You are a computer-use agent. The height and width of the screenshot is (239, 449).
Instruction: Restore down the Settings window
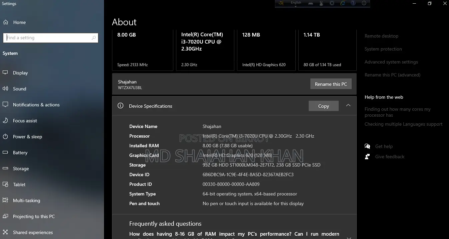pos(430,3)
